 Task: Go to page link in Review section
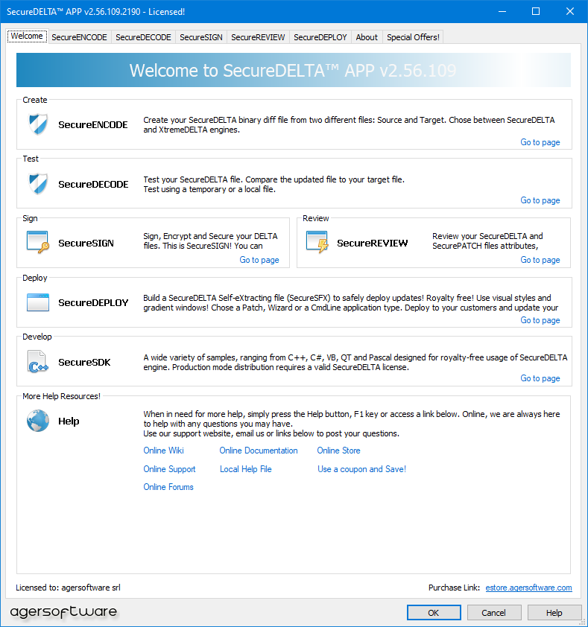(x=540, y=260)
